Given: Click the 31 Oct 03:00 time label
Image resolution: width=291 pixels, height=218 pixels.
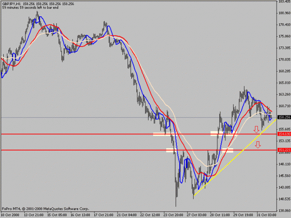Looking at the screenshot, I should coord(266,215).
